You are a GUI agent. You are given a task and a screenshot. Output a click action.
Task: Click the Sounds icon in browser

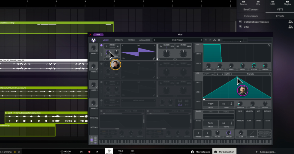coord(244,1)
